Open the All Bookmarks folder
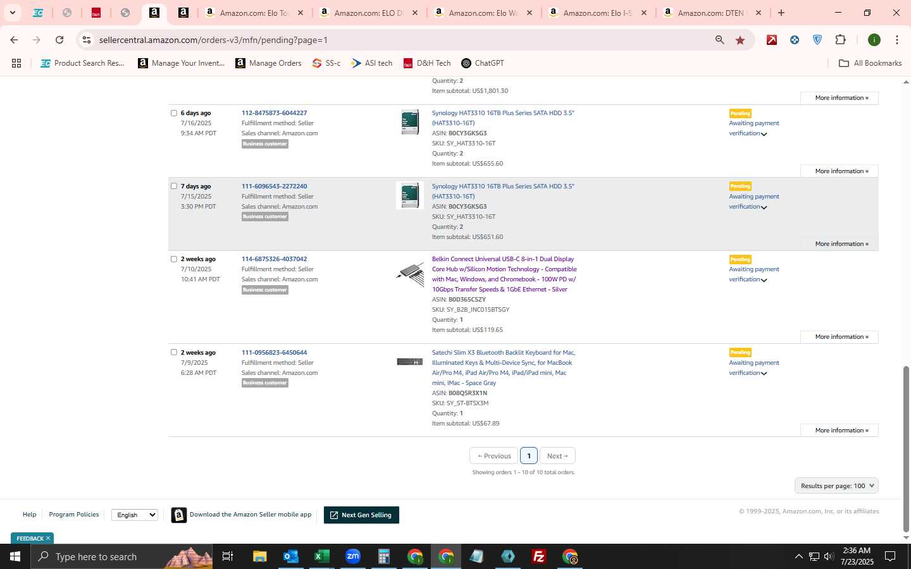This screenshot has height=569, width=911. click(x=870, y=63)
